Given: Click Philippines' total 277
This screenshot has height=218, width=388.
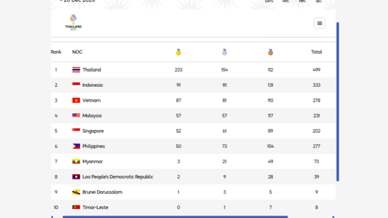Looking at the screenshot, I should click(316, 147).
